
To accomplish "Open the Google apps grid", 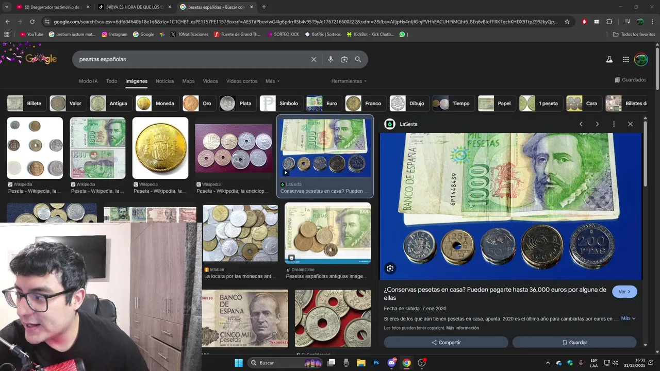I will [625, 59].
